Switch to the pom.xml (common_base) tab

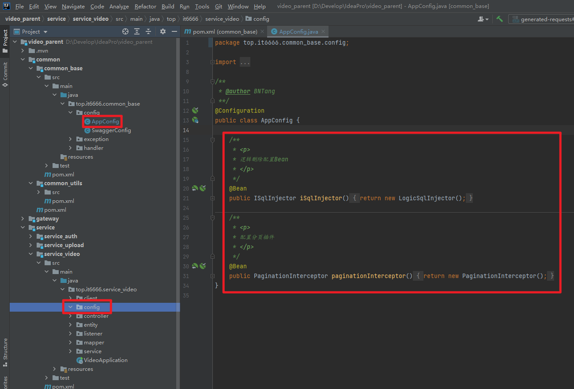point(224,32)
